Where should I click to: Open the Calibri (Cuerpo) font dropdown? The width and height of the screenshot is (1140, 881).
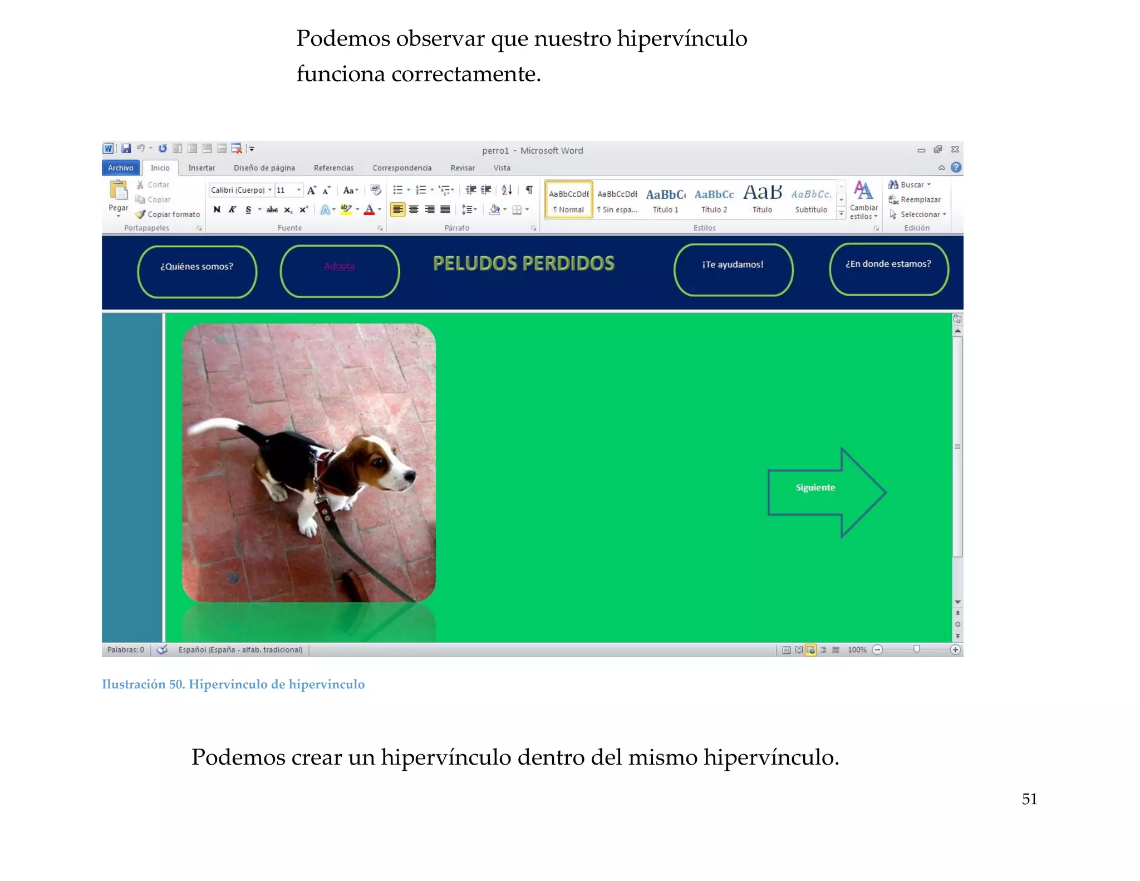(x=270, y=190)
